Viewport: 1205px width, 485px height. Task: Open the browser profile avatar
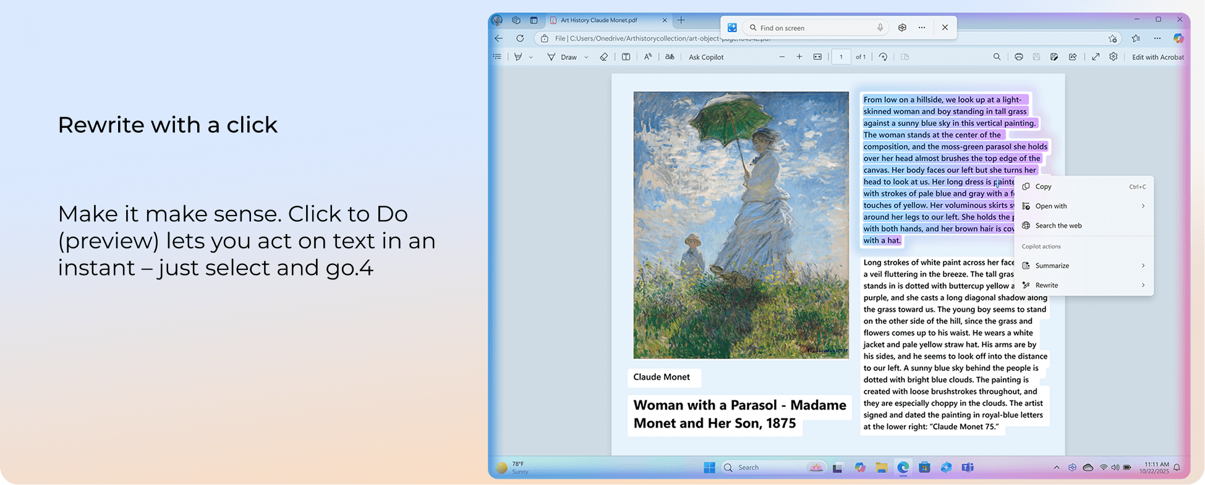coord(497,20)
